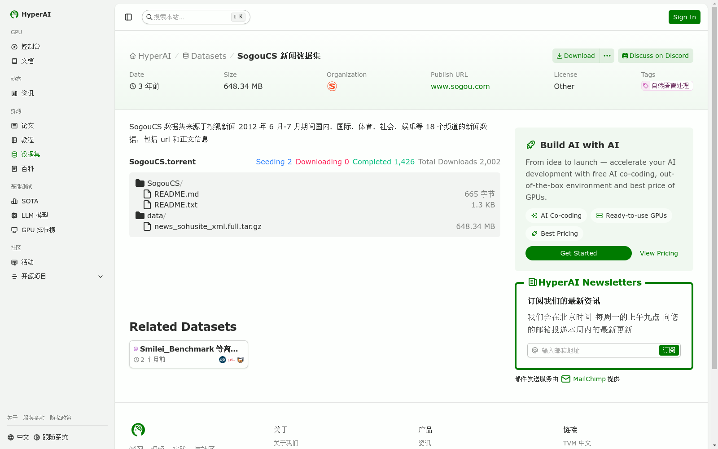
Task: Expand the 开源项目 chevron
Action: click(101, 277)
